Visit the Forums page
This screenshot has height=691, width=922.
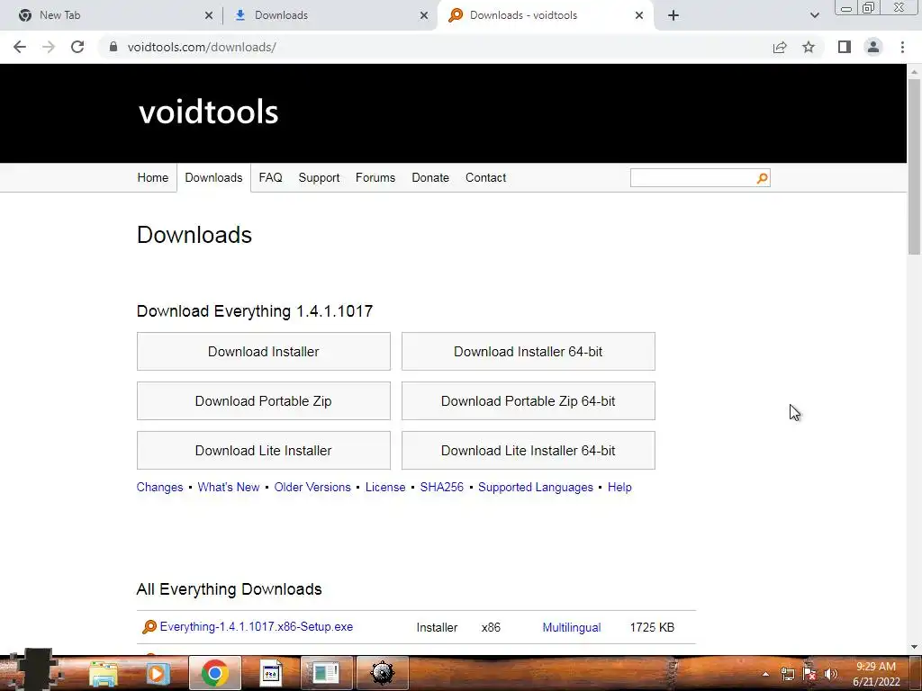(x=375, y=177)
